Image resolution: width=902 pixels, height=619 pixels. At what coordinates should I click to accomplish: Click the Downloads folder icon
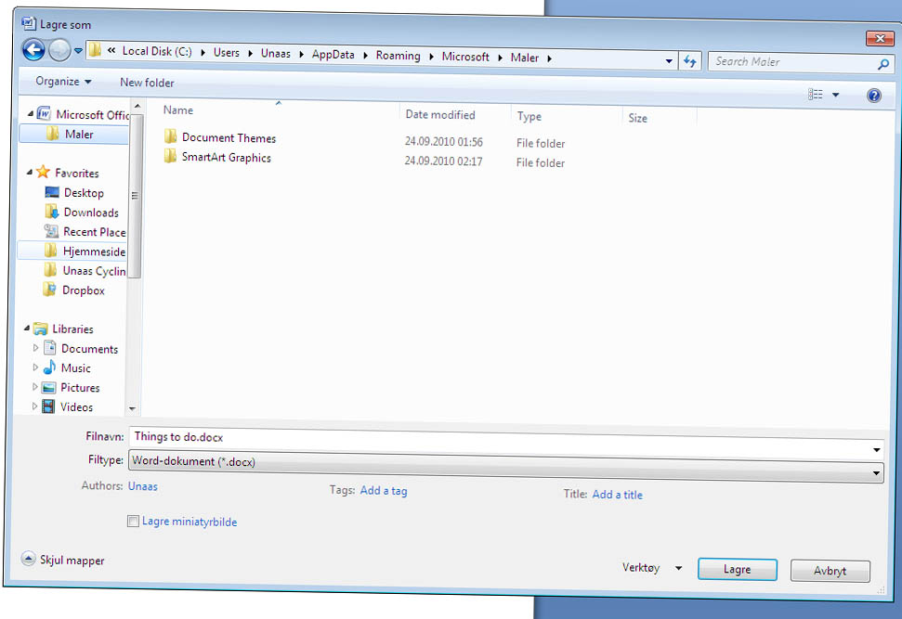click(x=51, y=212)
